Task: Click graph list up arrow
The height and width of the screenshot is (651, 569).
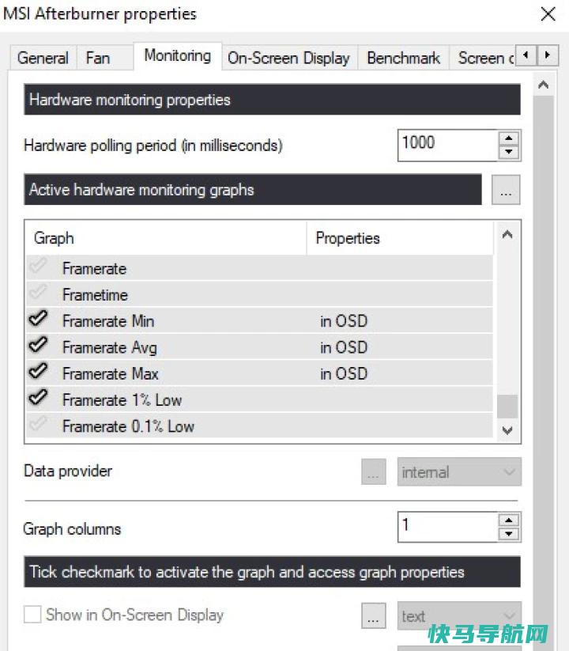Action: [507, 235]
